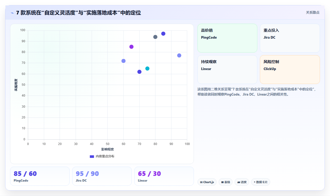The image size is (330, 196).
Task: Click the lightning icon beside the title
Action: [12, 13]
